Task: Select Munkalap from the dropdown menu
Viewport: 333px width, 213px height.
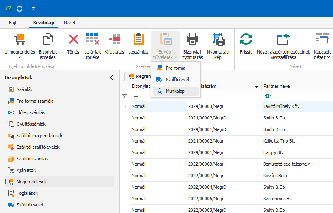Action: [175, 91]
